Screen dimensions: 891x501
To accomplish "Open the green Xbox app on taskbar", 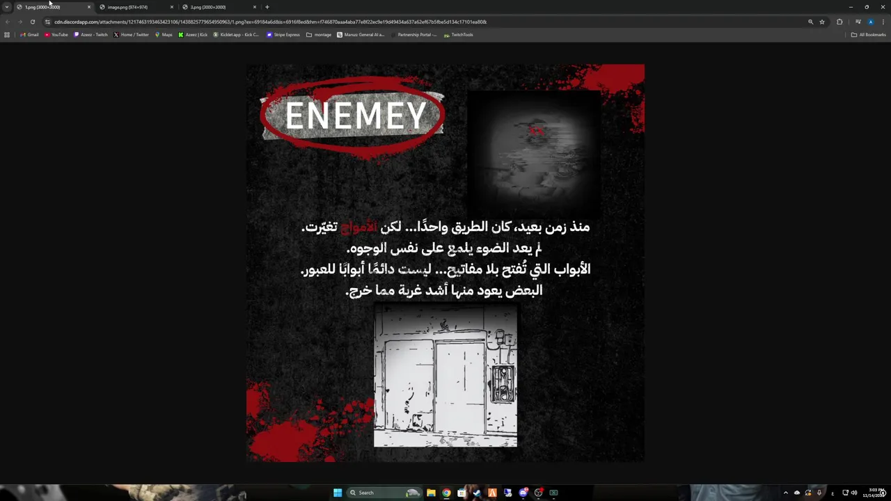I will (x=553, y=493).
